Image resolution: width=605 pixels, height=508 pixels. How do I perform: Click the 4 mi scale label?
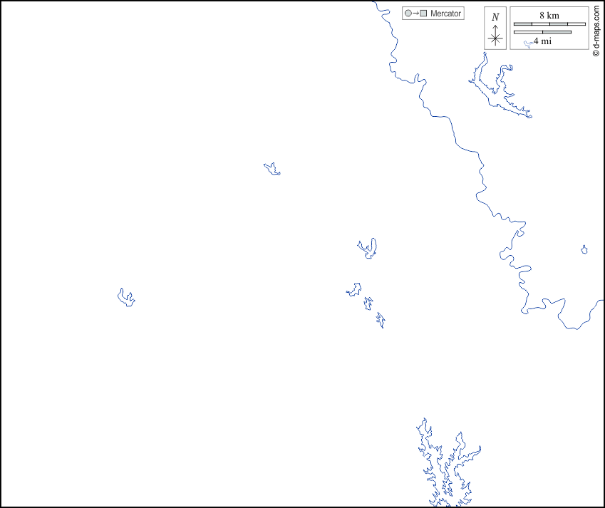point(542,41)
